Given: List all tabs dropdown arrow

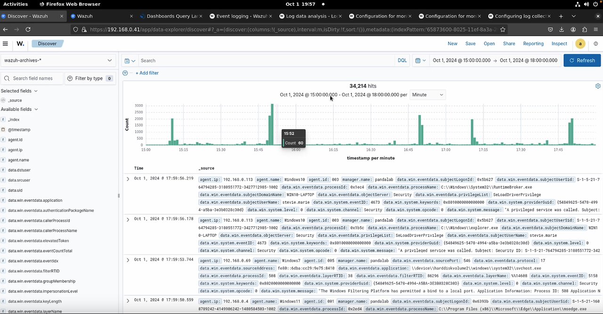Looking at the screenshot, I should tap(573, 16).
